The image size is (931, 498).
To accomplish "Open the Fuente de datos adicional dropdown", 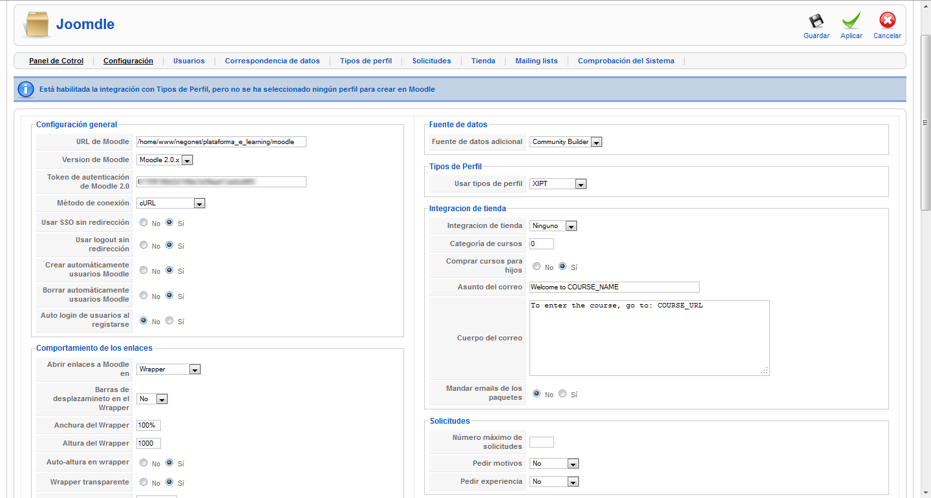I will click(x=596, y=141).
